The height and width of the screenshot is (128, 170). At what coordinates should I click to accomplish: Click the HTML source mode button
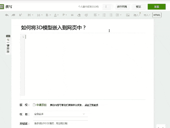pyautogui.click(x=157, y=15)
